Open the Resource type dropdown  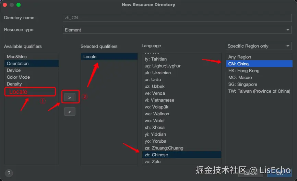(177, 30)
